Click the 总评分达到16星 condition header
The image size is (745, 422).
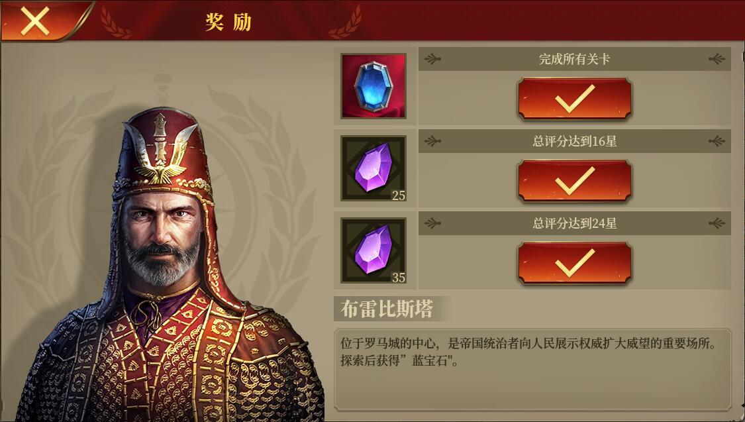pyautogui.click(x=574, y=141)
